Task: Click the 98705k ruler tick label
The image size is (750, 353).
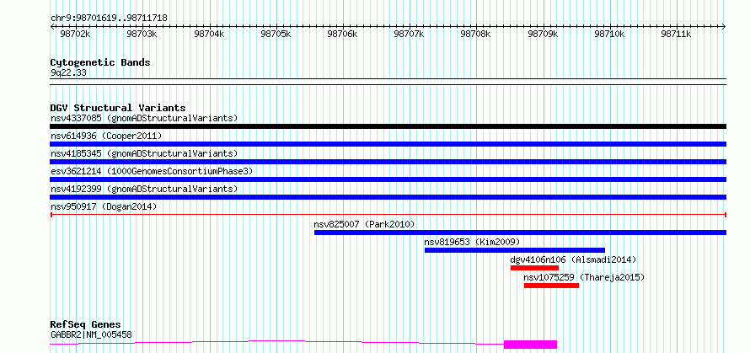Action: pos(276,35)
